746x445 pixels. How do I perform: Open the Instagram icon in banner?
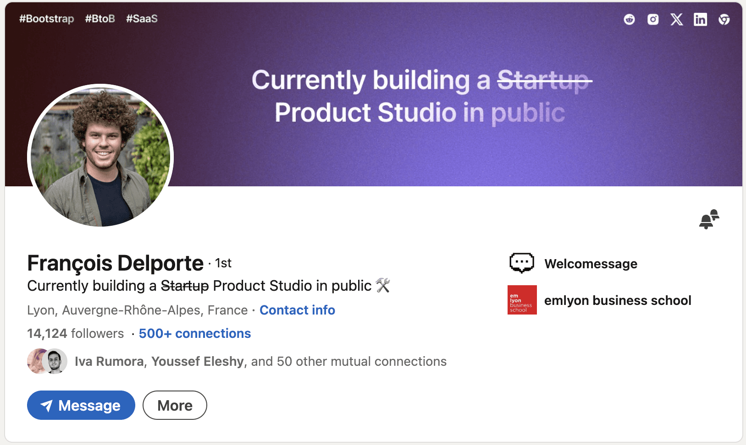[x=652, y=19]
